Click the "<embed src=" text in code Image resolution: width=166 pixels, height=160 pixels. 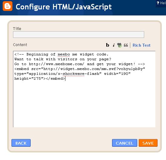click(28, 69)
